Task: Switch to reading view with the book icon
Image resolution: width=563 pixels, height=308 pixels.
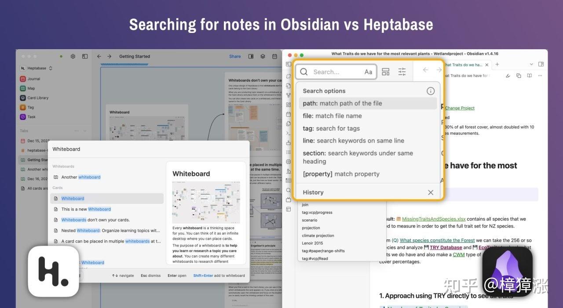Action: 529,76
